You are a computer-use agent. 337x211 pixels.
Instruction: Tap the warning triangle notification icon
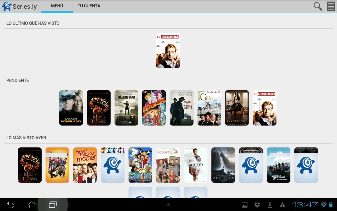click(283, 205)
